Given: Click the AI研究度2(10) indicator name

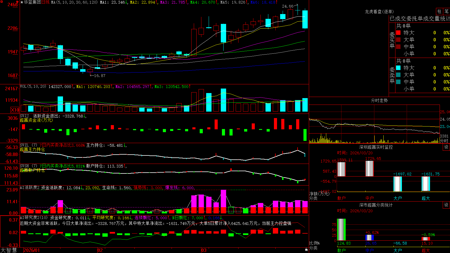Looking at the screenshot, I should point(34,218).
